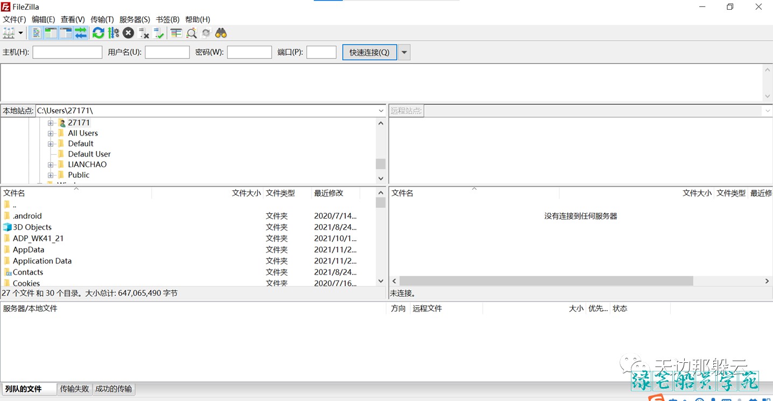Viewport: 773px width, 401px height.
Task: Toggle remote directory tree display
Action: 66,33
